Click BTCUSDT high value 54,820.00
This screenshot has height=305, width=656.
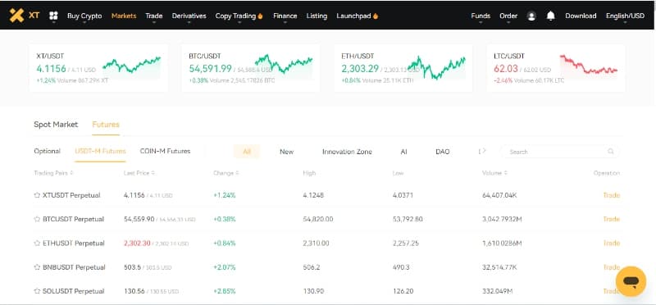pyautogui.click(x=318, y=219)
